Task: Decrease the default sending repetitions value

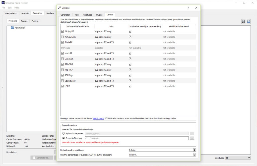Action: click(195, 151)
